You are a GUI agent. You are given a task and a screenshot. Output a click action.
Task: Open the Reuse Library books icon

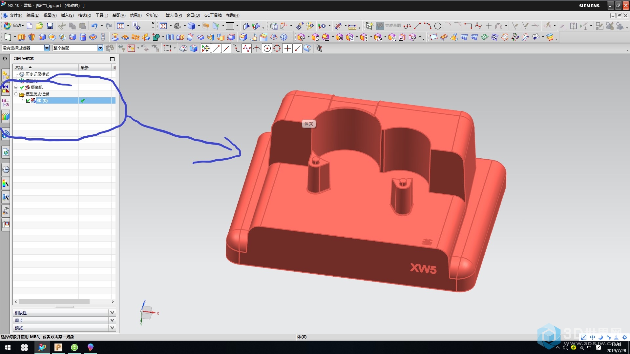[6, 116]
